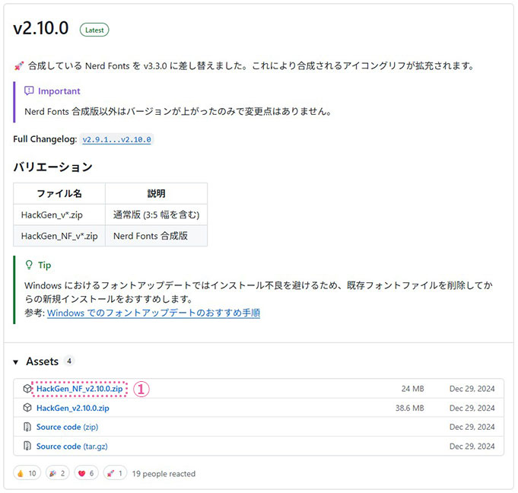Screen dimensions: 518x493
Task: Click file-zip icon beside Source code (zip)
Action: [27, 427]
